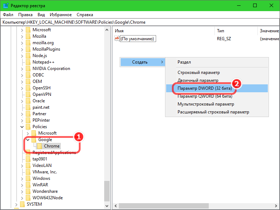Click the WinRAR folder icon
Viewport: 280px width, 210px height.
tap(28, 185)
